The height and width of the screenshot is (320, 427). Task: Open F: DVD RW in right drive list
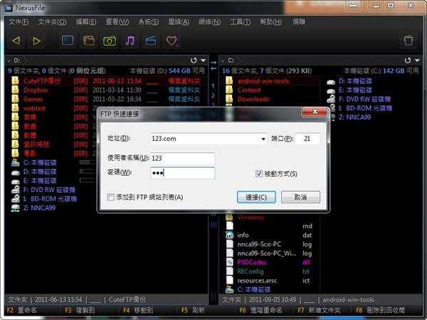(364, 99)
